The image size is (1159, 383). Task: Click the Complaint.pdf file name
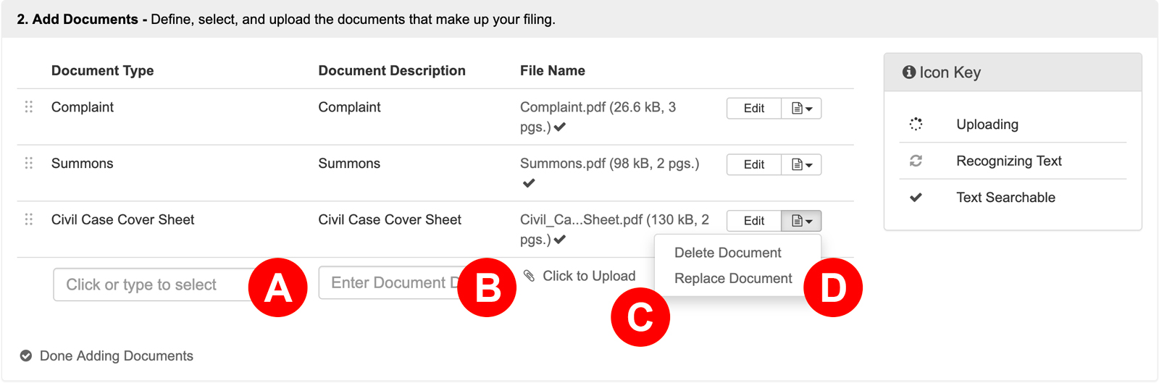pyautogui.click(x=598, y=117)
